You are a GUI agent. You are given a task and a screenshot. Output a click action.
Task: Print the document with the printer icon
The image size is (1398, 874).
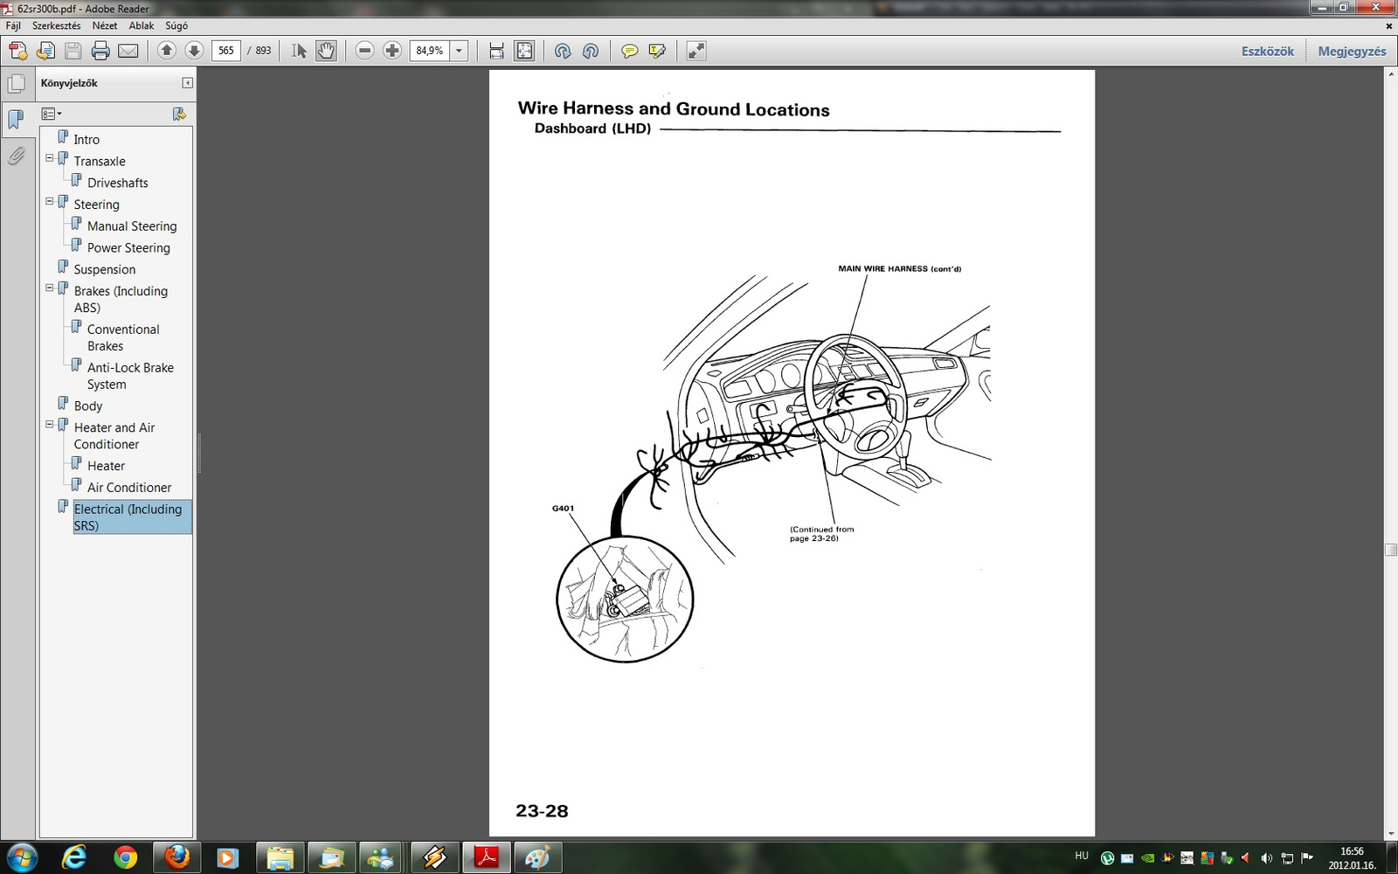(x=100, y=51)
